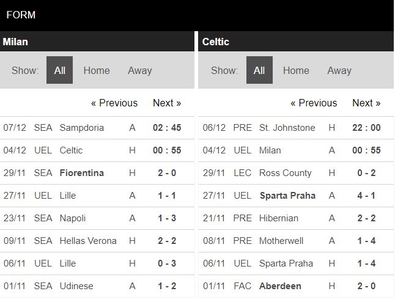395x302 pixels.
Task: Click the Motherwell match 1 - 4 score
Action: [x=367, y=241]
